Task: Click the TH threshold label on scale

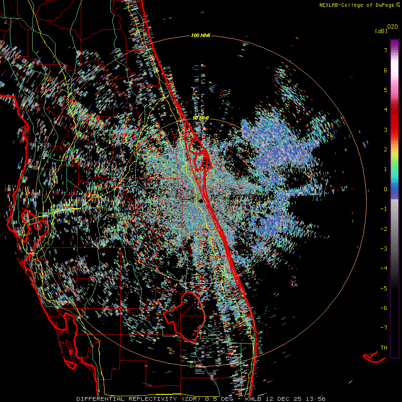Action: pyautogui.click(x=384, y=348)
